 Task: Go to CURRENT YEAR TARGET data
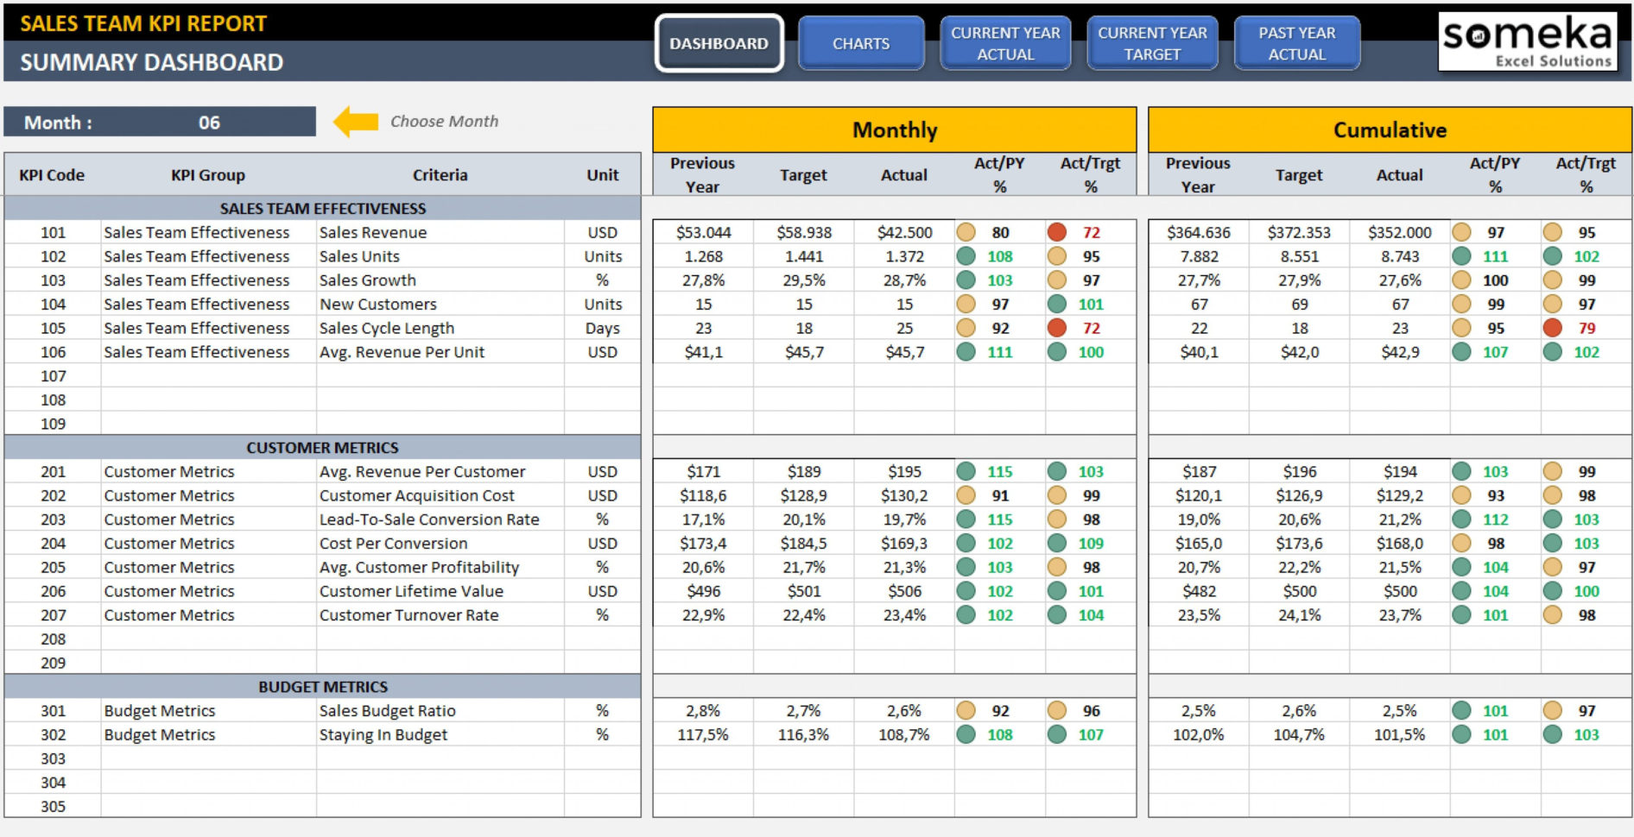(x=1152, y=43)
